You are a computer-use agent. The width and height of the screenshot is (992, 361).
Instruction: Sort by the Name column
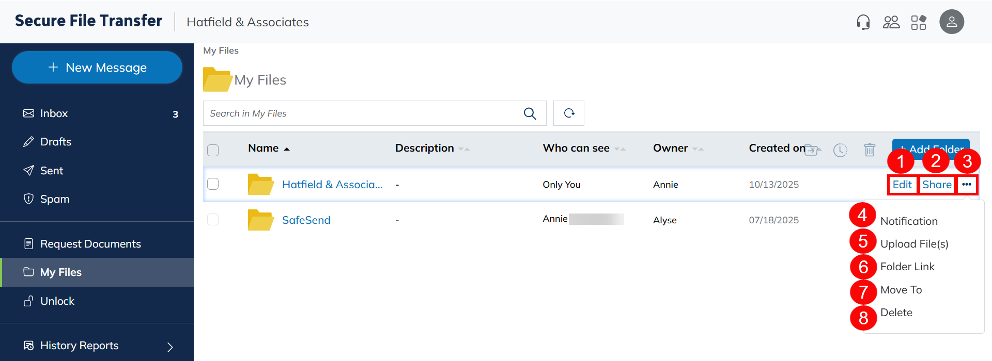pos(263,149)
